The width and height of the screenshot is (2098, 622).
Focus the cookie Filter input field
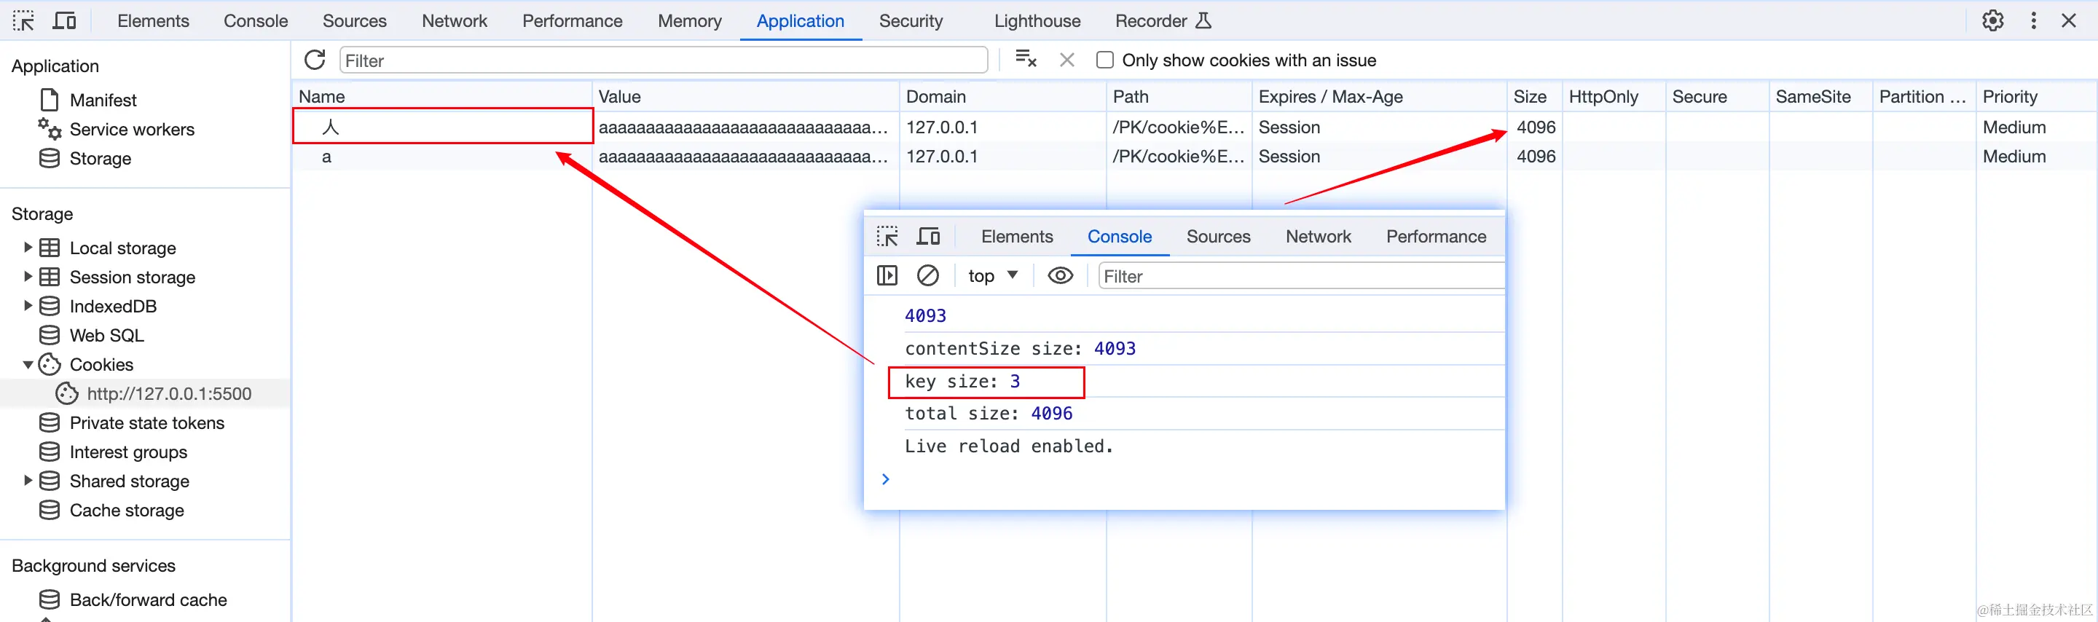coord(664,60)
